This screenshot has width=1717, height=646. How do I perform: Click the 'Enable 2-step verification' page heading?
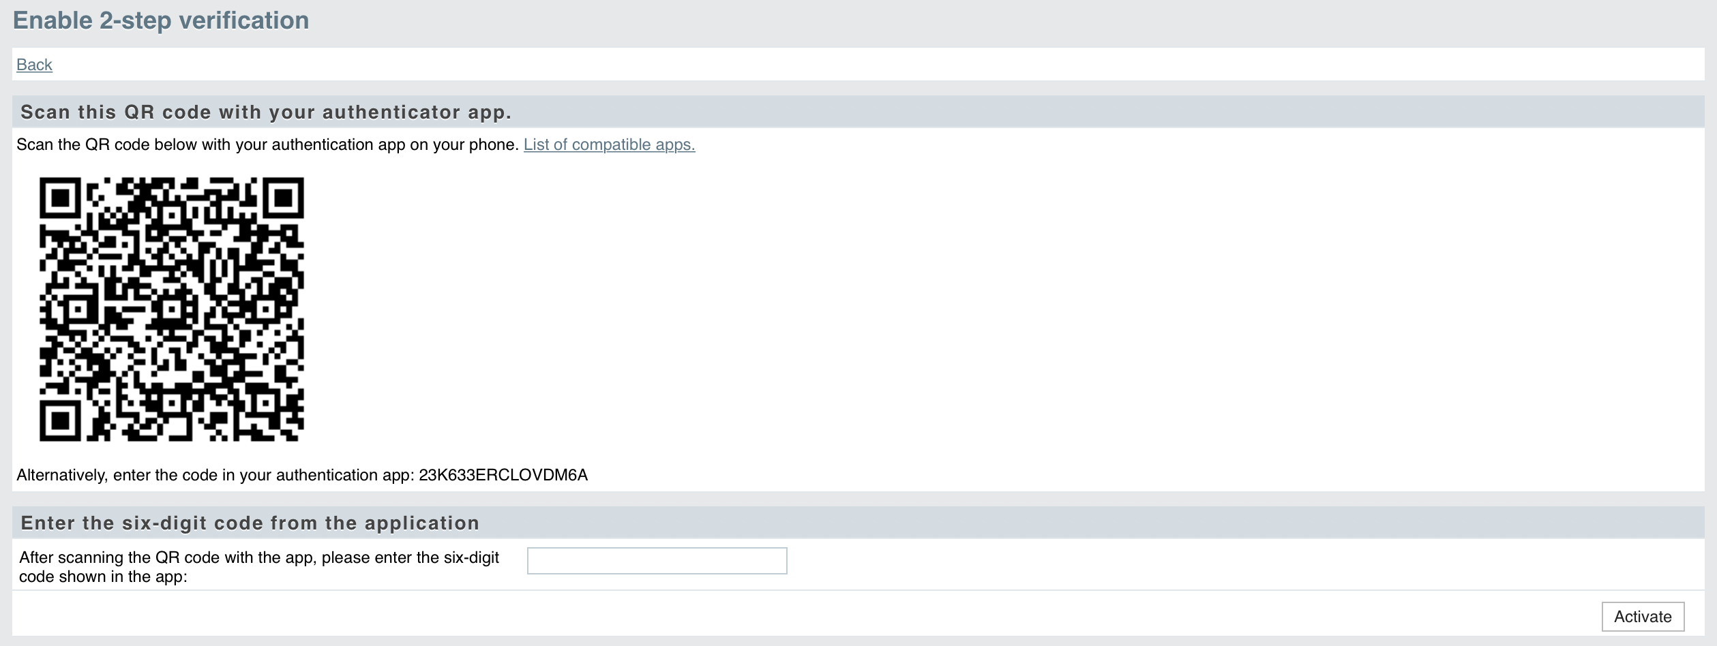pos(161,20)
